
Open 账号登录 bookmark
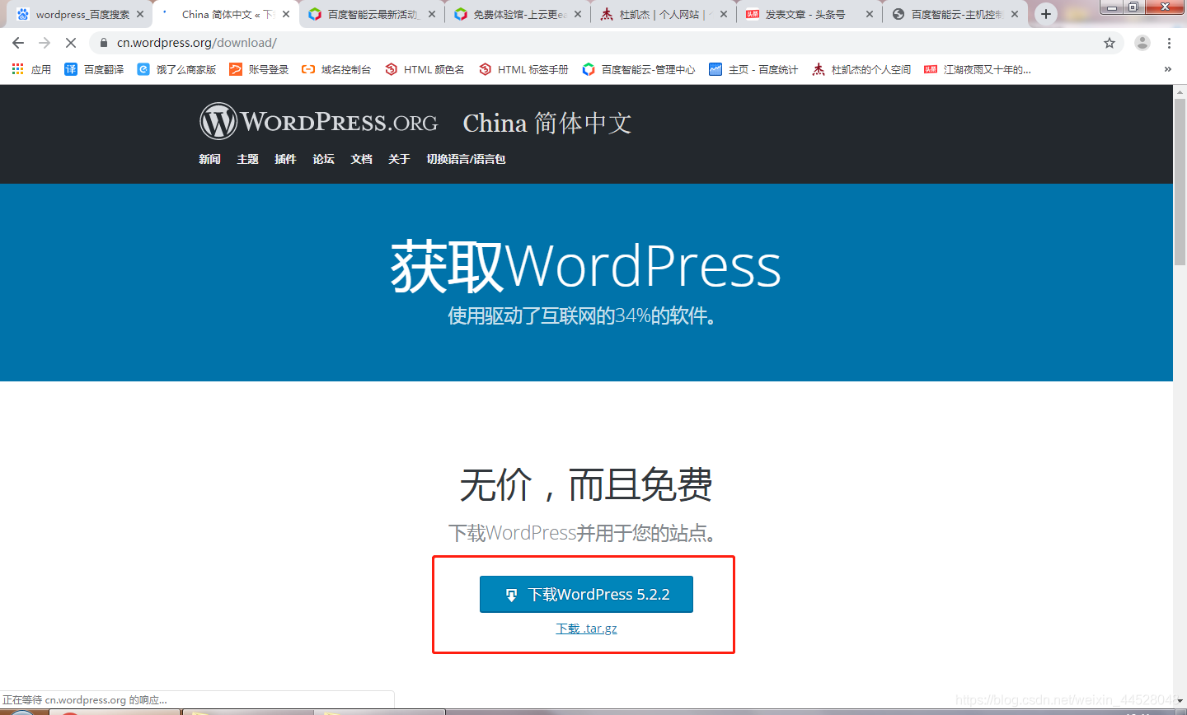pyautogui.click(x=259, y=69)
